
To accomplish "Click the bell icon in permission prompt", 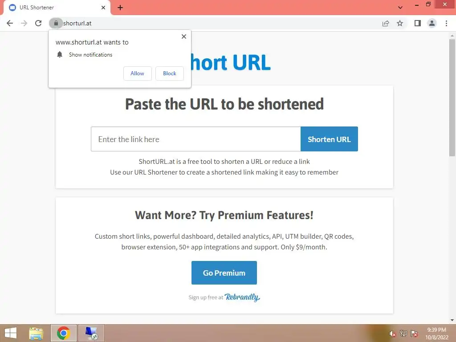I will [x=60, y=54].
